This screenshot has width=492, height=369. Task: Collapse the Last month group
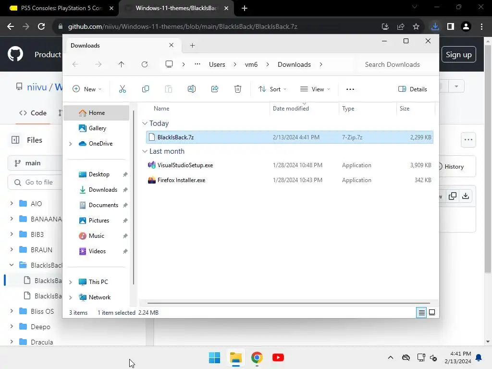click(x=145, y=151)
